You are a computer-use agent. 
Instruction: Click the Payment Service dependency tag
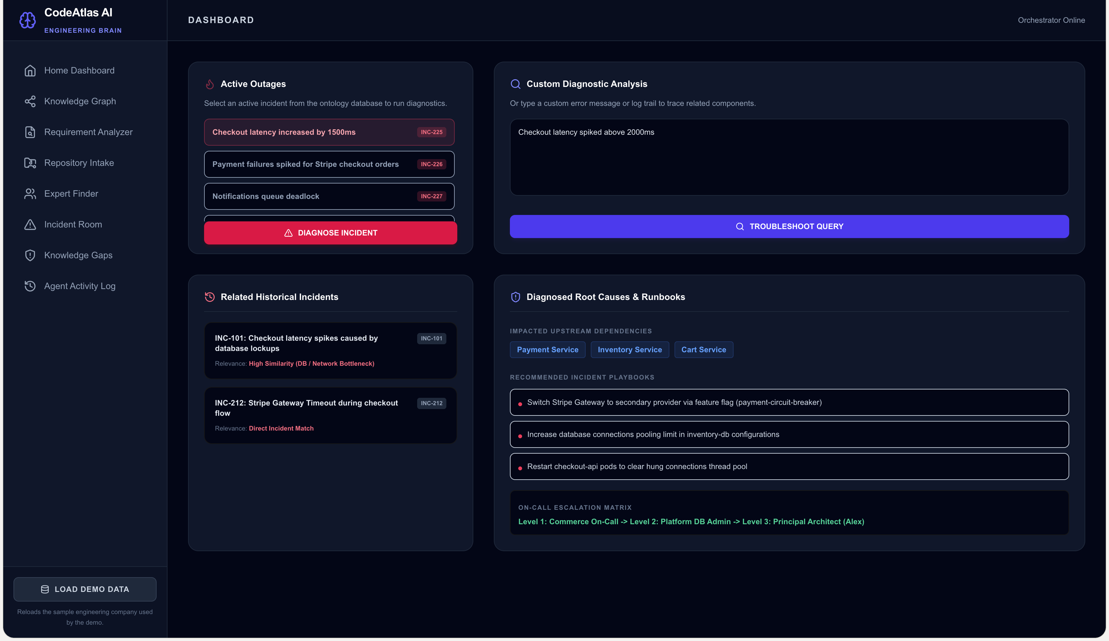point(547,350)
